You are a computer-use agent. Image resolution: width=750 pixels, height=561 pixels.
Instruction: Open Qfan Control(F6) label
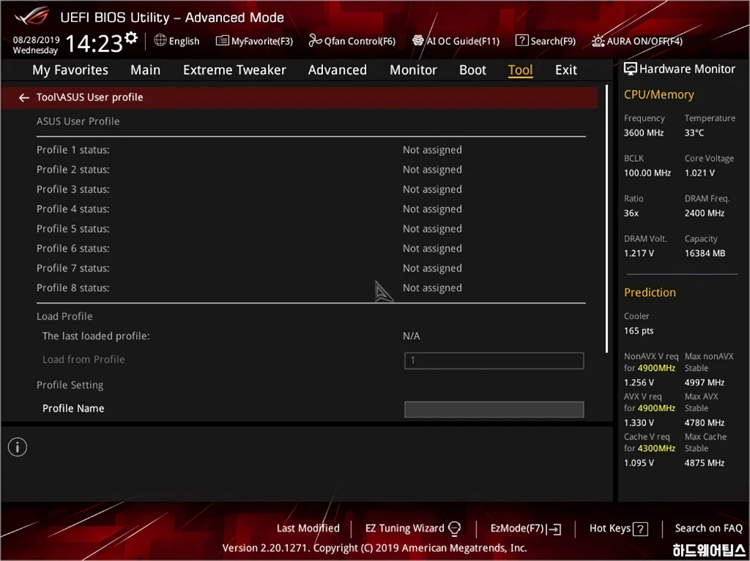360,41
